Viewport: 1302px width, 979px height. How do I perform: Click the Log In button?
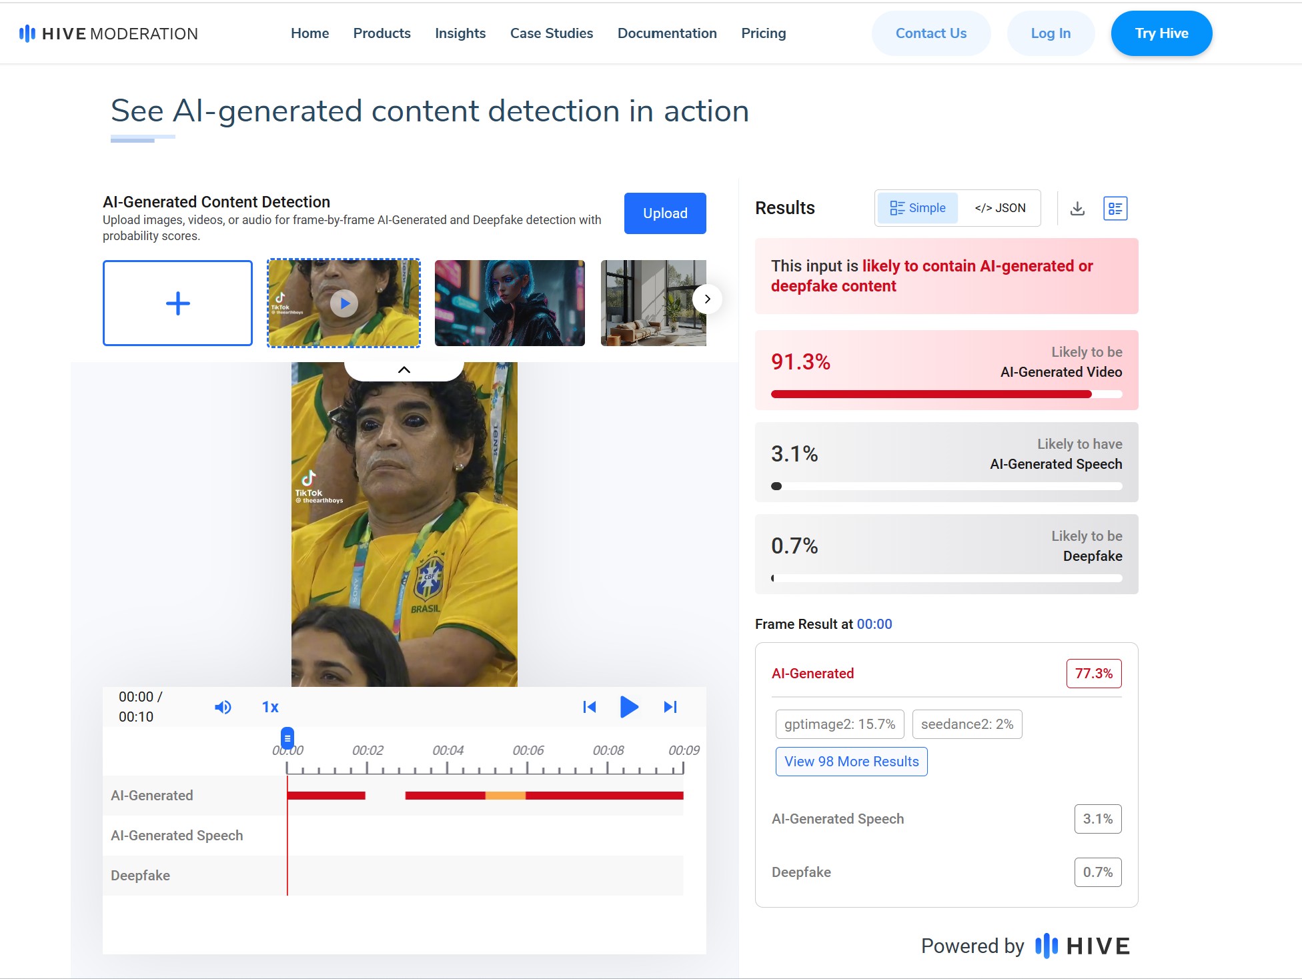pos(1051,33)
